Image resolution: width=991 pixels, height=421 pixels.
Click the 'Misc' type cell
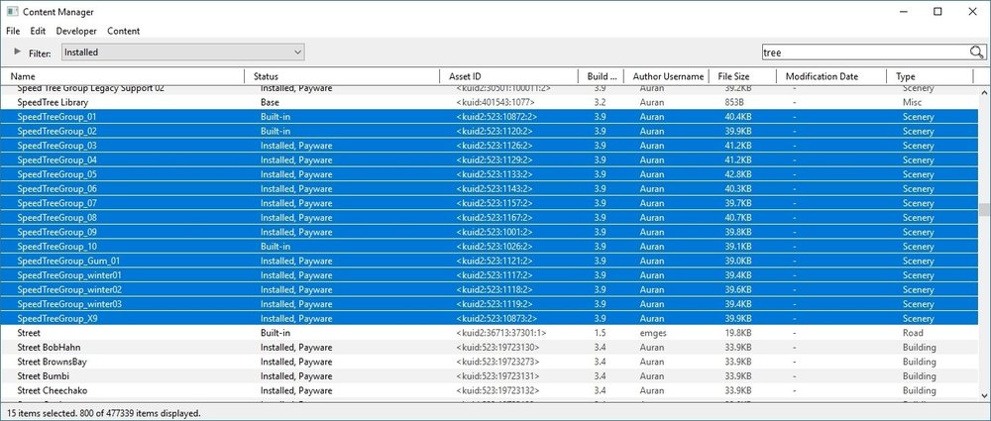913,102
